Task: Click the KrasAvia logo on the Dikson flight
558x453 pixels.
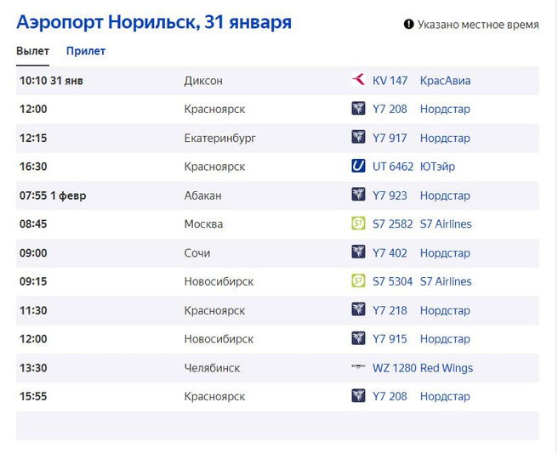Action: tap(358, 81)
